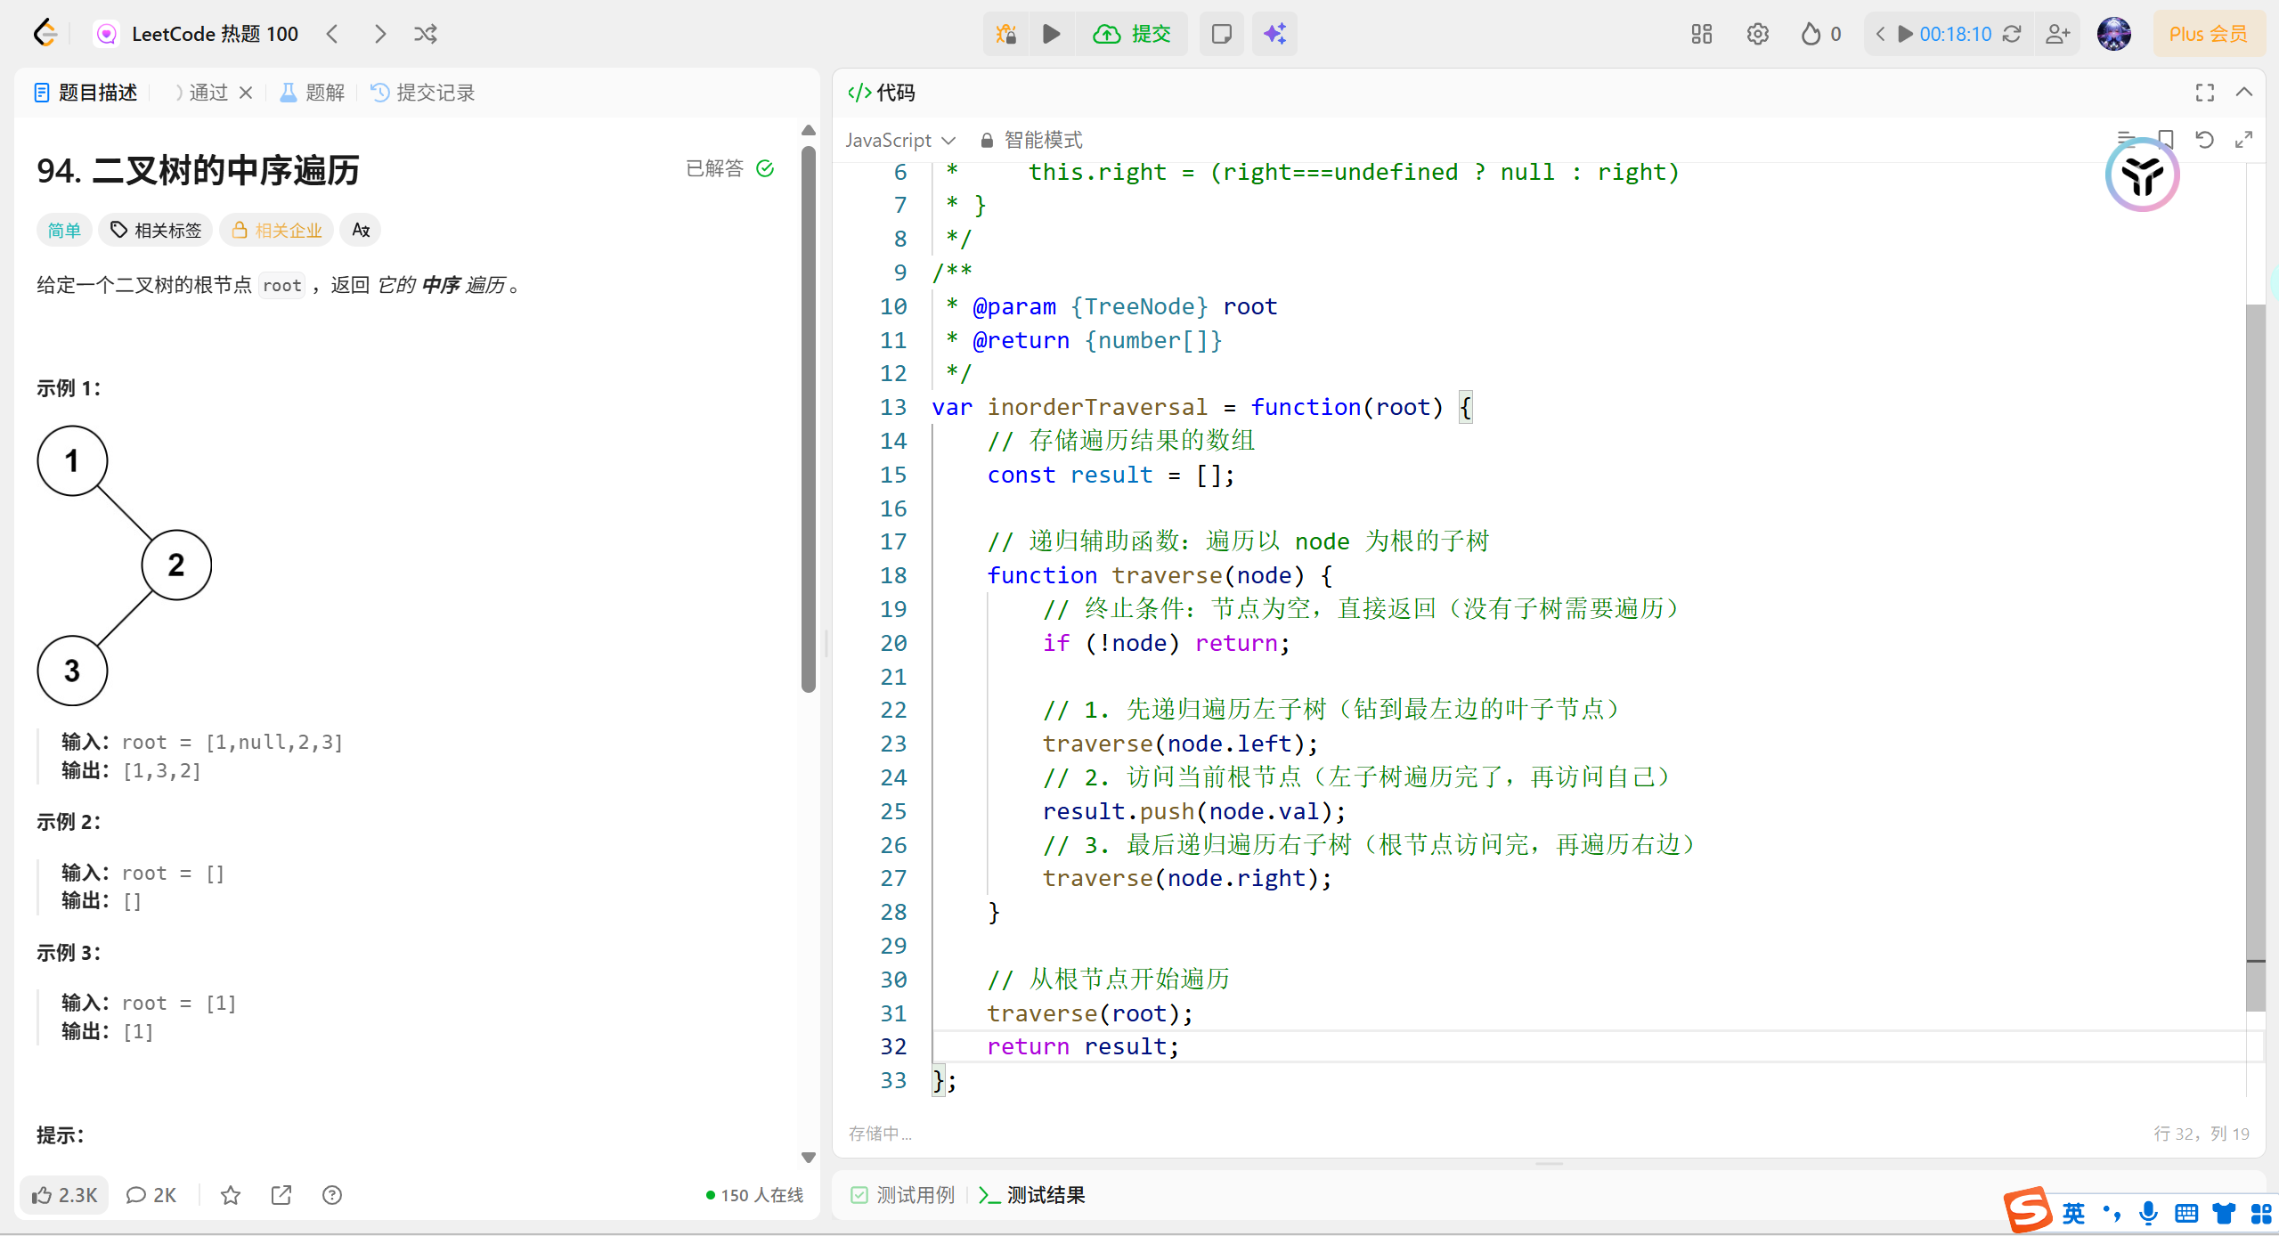Open user profile avatar
This screenshot has width=2279, height=1236.
click(2114, 34)
